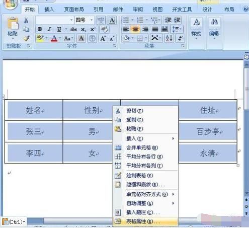Toggle Italic formatting

[x=49, y=29]
